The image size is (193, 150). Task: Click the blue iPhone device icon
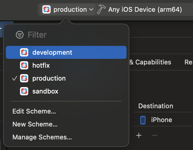click(x=143, y=120)
